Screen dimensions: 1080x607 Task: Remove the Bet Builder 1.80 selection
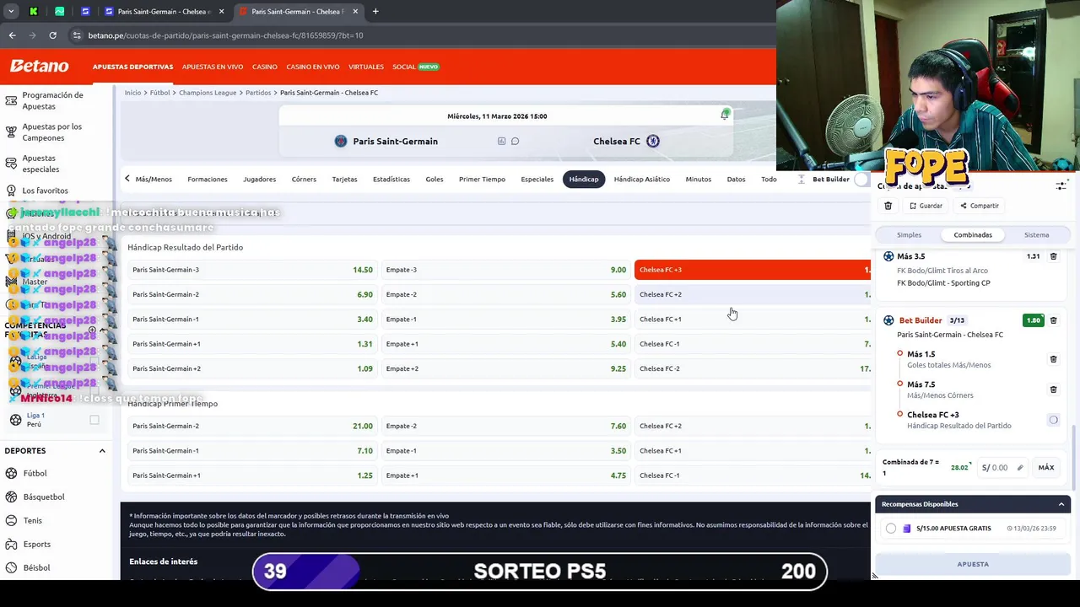pyautogui.click(x=1053, y=320)
